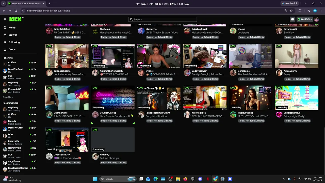Open a new Chrome tab
Screen dimensions: 325x183
click(49, 4)
